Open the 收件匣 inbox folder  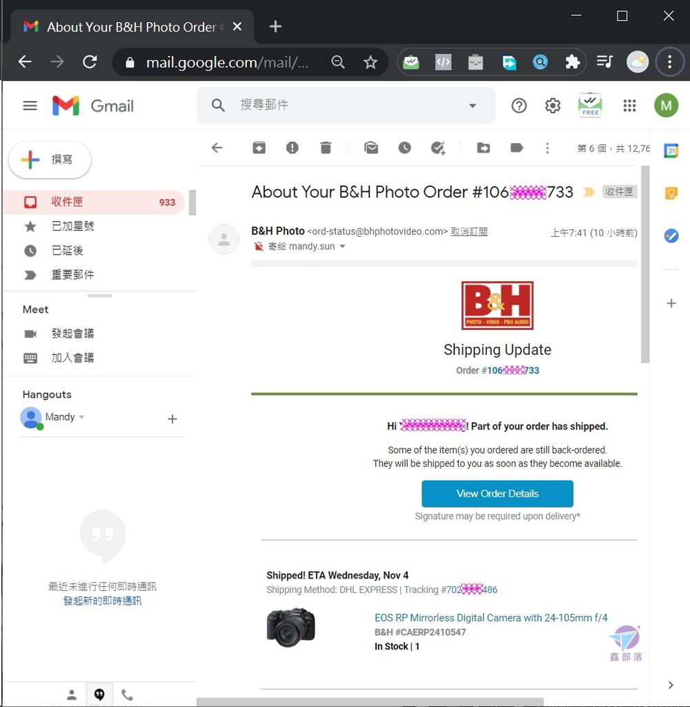click(x=94, y=202)
